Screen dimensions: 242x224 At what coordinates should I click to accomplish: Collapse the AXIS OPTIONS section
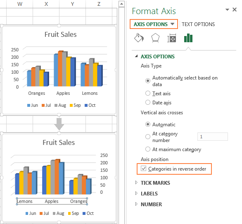[136, 56]
